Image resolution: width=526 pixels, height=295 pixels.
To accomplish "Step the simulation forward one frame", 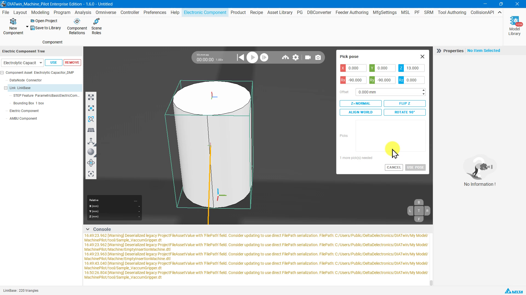I will 264,57.
